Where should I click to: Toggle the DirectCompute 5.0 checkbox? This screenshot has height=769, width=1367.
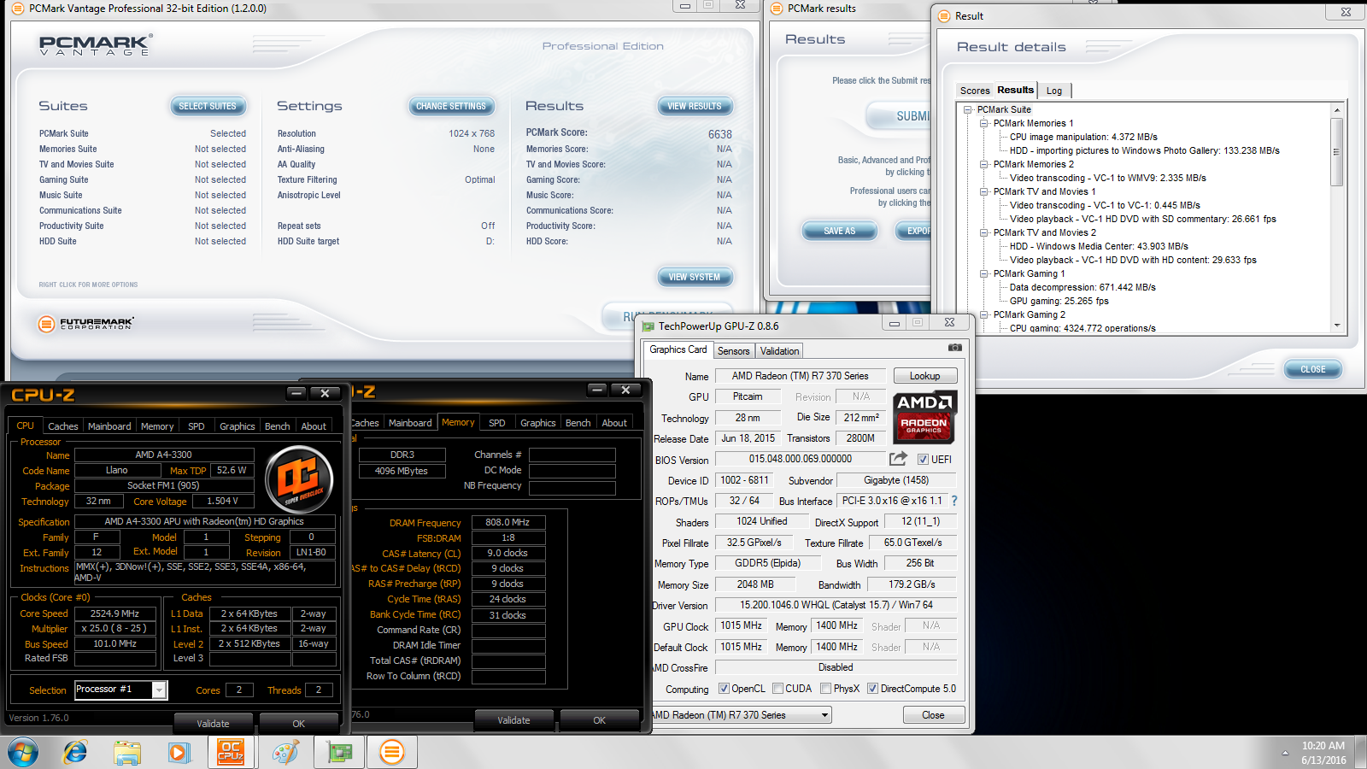coord(872,689)
